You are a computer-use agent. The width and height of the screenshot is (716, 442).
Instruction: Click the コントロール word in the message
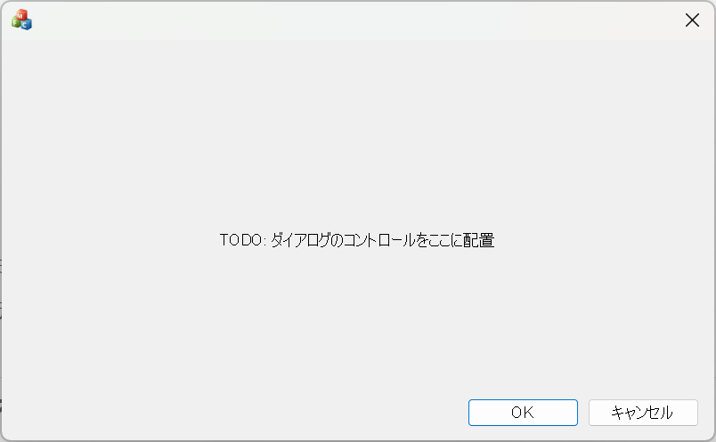pyautogui.click(x=379, y=240)
